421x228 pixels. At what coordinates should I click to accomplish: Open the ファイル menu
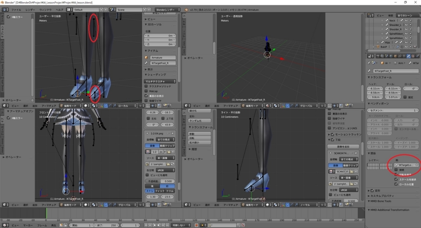pos(16,10)
